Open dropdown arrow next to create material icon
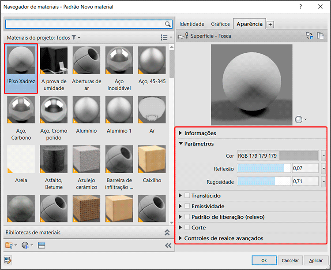This screenshot has height=270, width=331. [32, 245]
